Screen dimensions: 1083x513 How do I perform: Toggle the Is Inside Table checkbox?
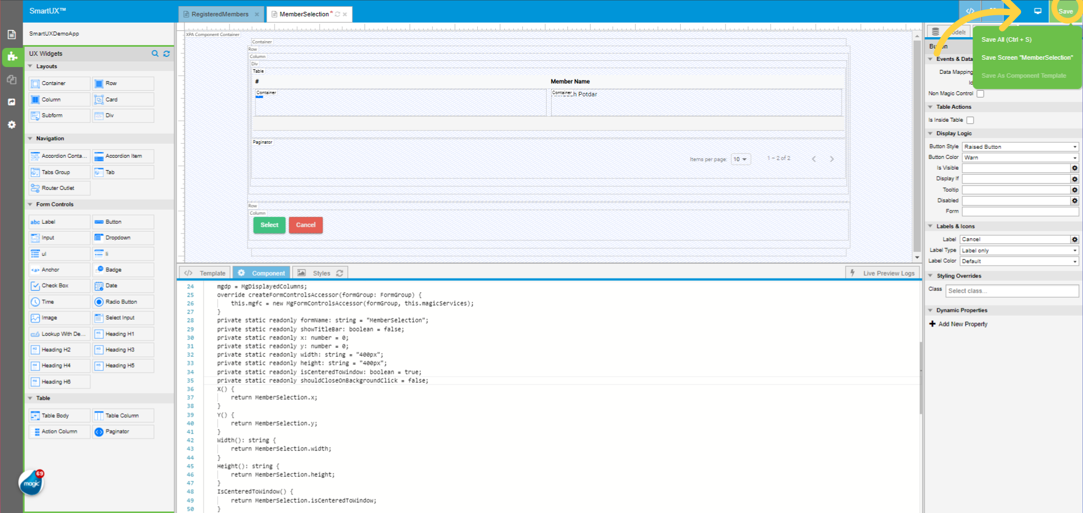point(970,120)
